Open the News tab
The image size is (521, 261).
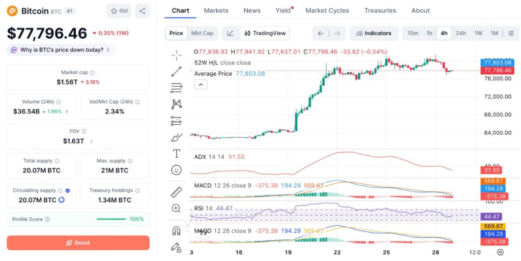point(252,11)
